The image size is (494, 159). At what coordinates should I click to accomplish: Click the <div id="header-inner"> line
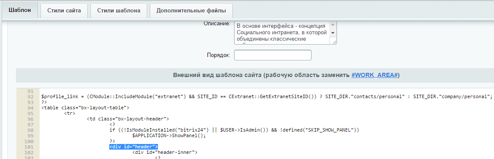pyautogui.click(x=165, y=153)
